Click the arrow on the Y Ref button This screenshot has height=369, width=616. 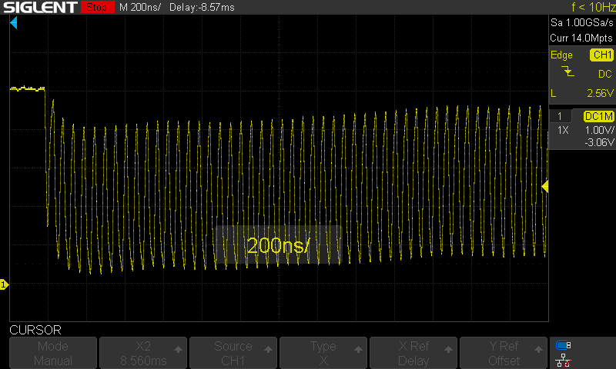click(538, 349)
